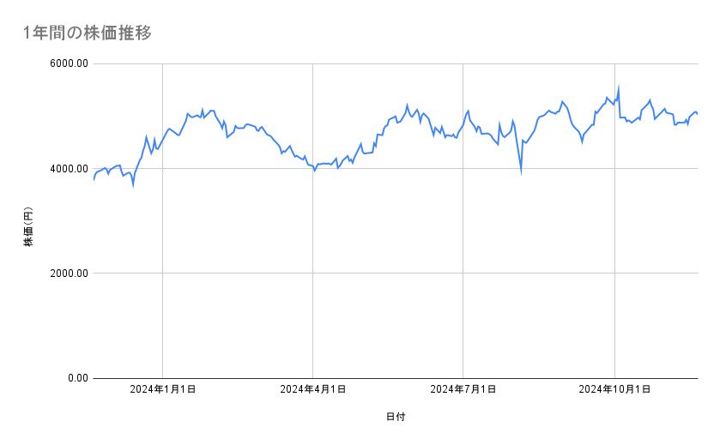The image size is (720, 445).
Task: Click the chart title 1年間の株価推移
Action: [88, 33]
